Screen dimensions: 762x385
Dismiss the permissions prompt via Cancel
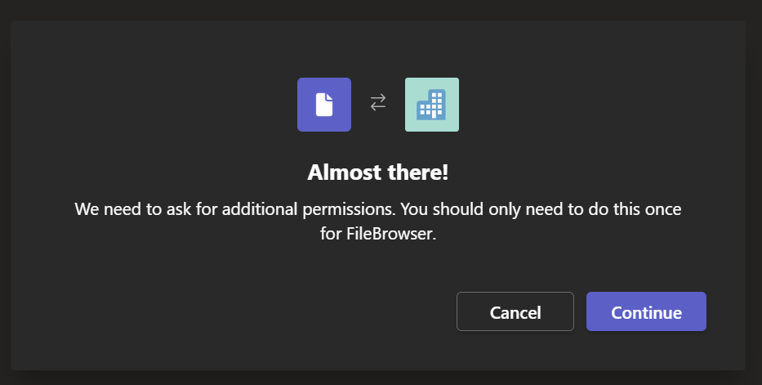coord(515,312)
